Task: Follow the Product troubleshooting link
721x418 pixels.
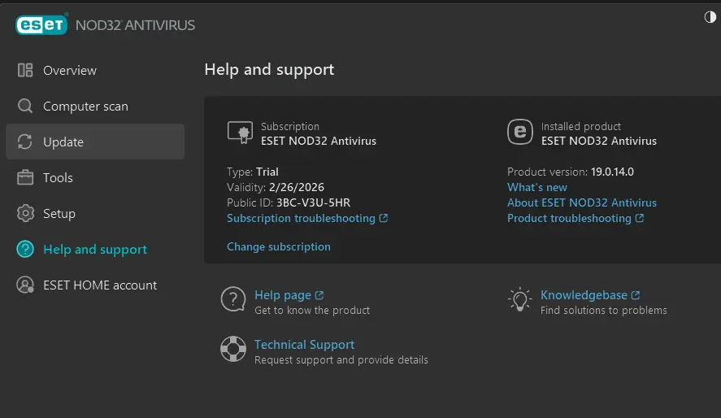Action: click(x=575, y=219)
